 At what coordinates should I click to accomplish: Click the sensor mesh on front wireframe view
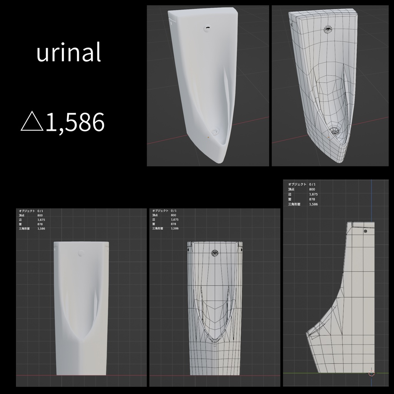pos(215,253)
